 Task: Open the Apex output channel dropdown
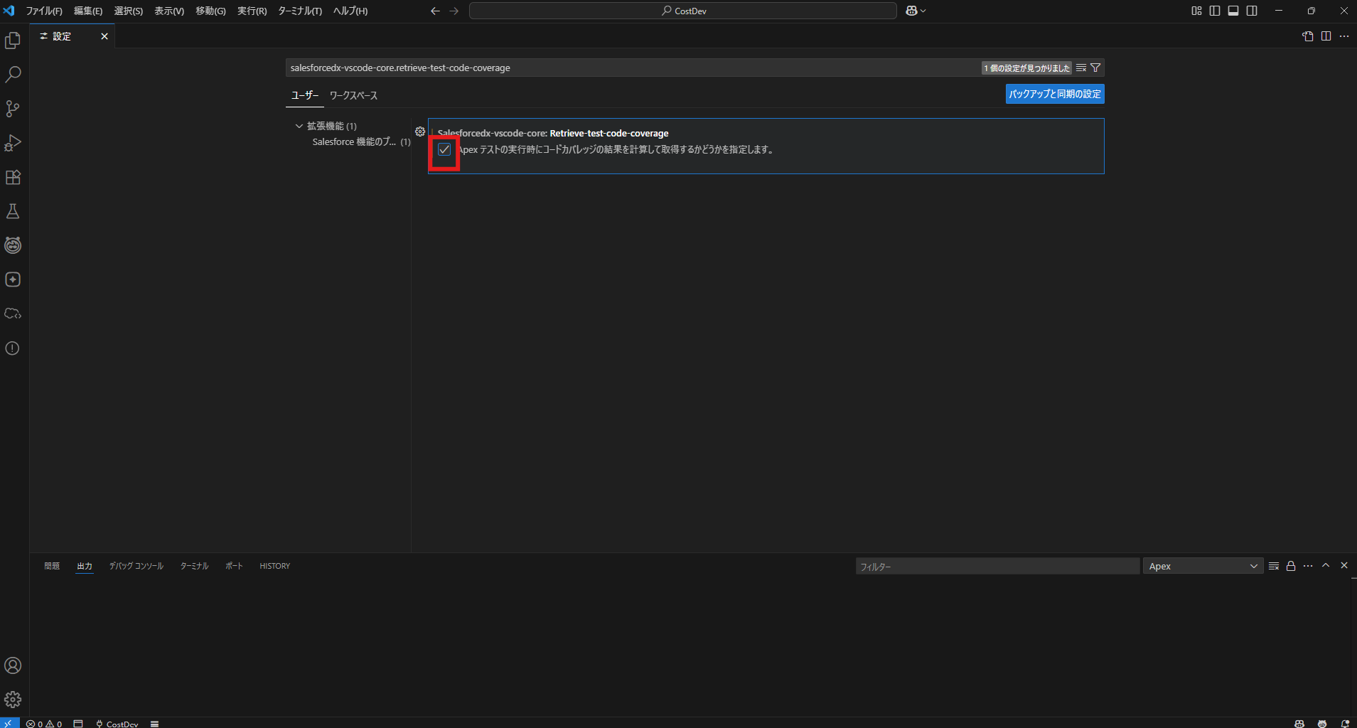tap(1203, 566)
